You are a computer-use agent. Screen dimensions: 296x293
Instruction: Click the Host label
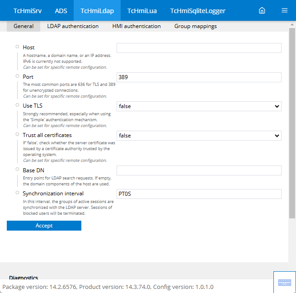[x=28, y=47]
